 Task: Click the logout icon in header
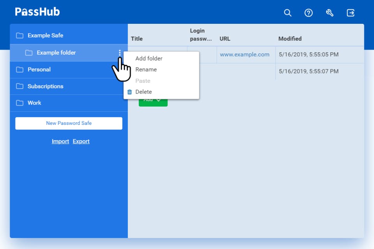(x=350, y=12)
